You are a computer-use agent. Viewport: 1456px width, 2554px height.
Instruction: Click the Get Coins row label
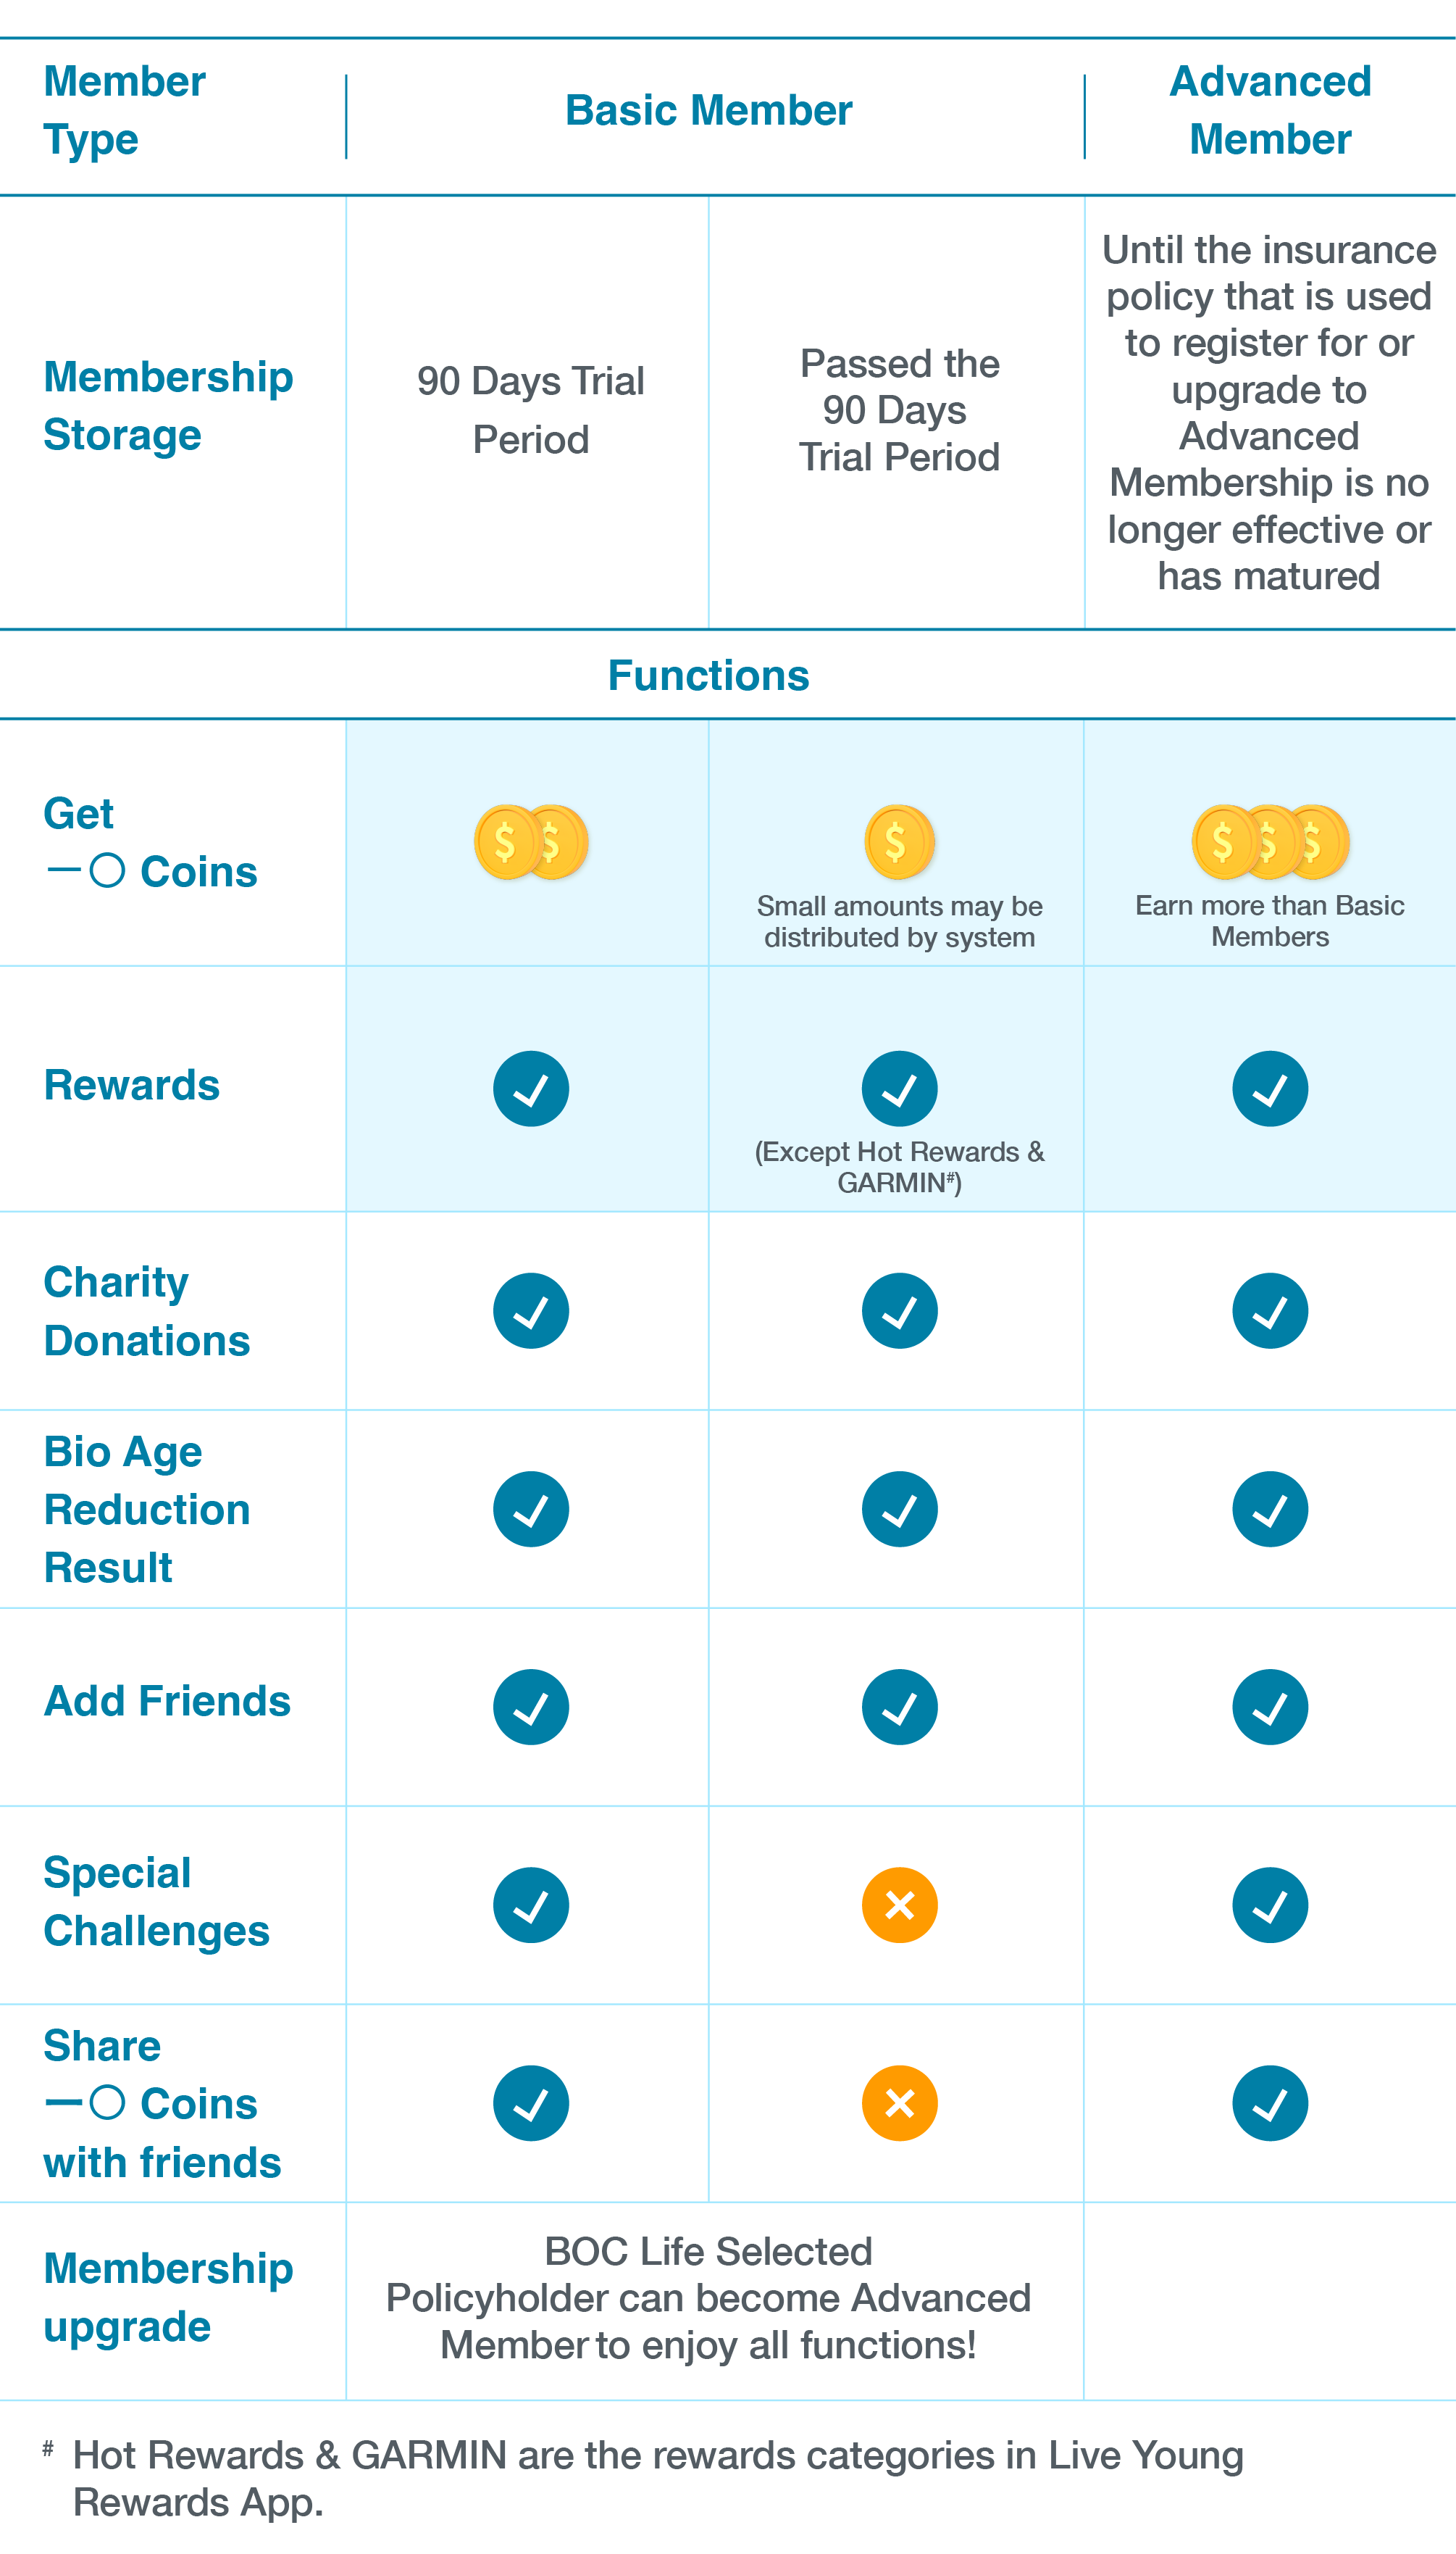[150, 842]
